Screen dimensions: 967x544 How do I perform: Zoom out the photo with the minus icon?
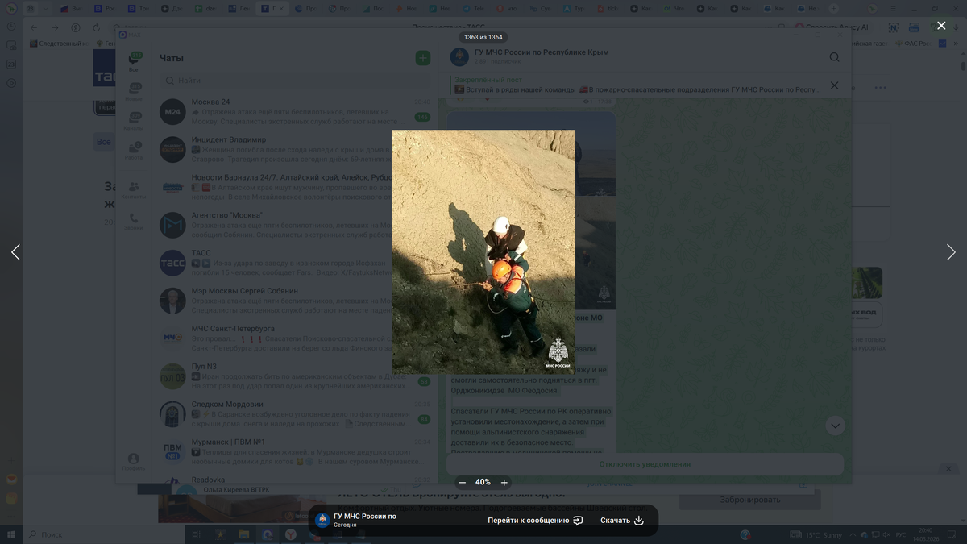point(462,482)
